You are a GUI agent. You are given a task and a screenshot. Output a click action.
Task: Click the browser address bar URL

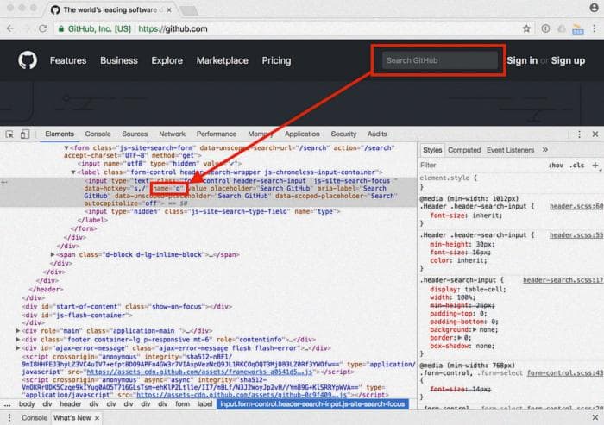pyautogui.click(x=173, y=28)
